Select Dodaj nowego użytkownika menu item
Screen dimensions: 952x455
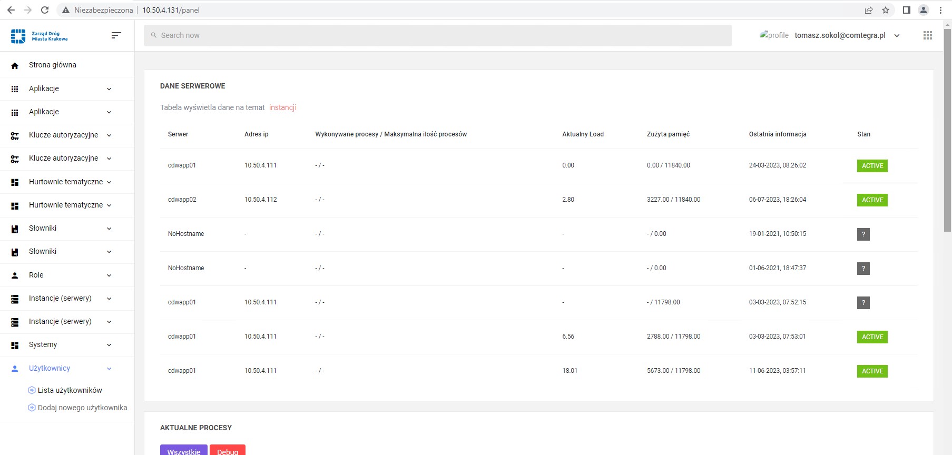[x=82, y=408]
